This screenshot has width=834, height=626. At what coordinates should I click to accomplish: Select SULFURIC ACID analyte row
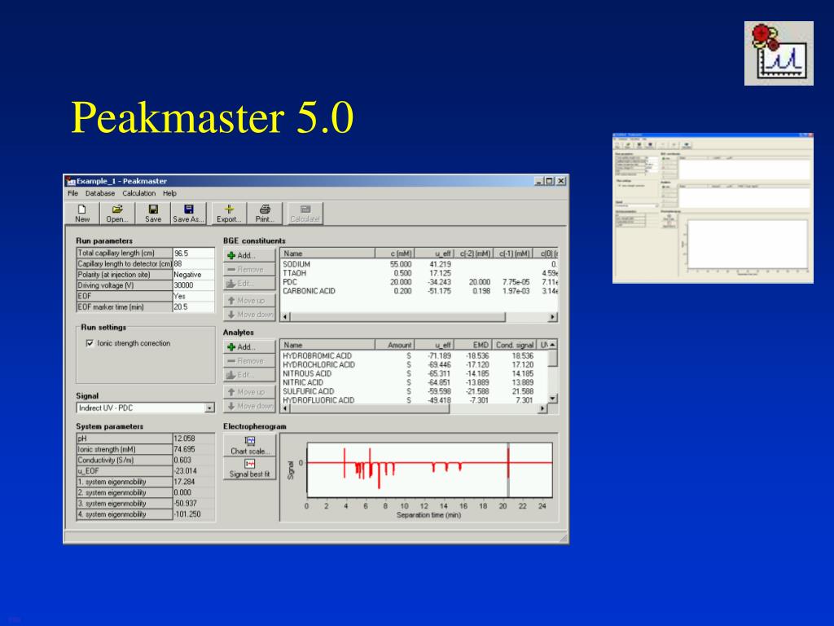pyautogui.click(x=415, y=391)
